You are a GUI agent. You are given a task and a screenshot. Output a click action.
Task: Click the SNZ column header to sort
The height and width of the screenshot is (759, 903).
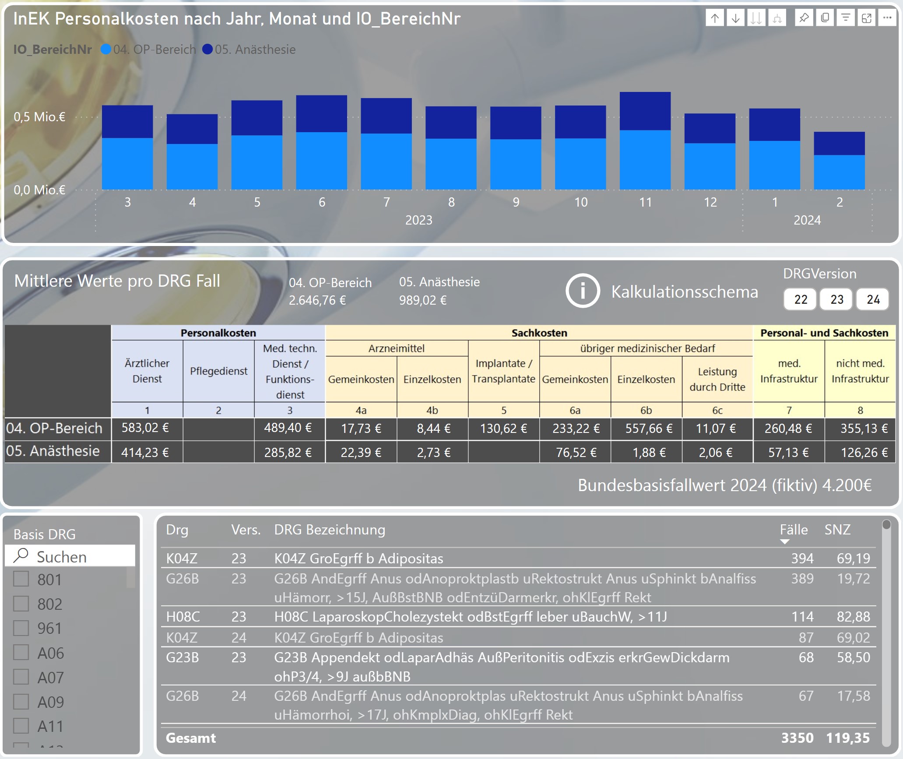(837, 530)
